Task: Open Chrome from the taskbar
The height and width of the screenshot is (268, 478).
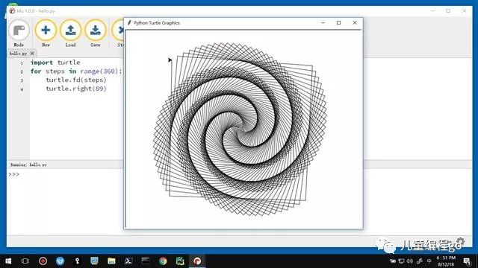Action: coord(163,261)
